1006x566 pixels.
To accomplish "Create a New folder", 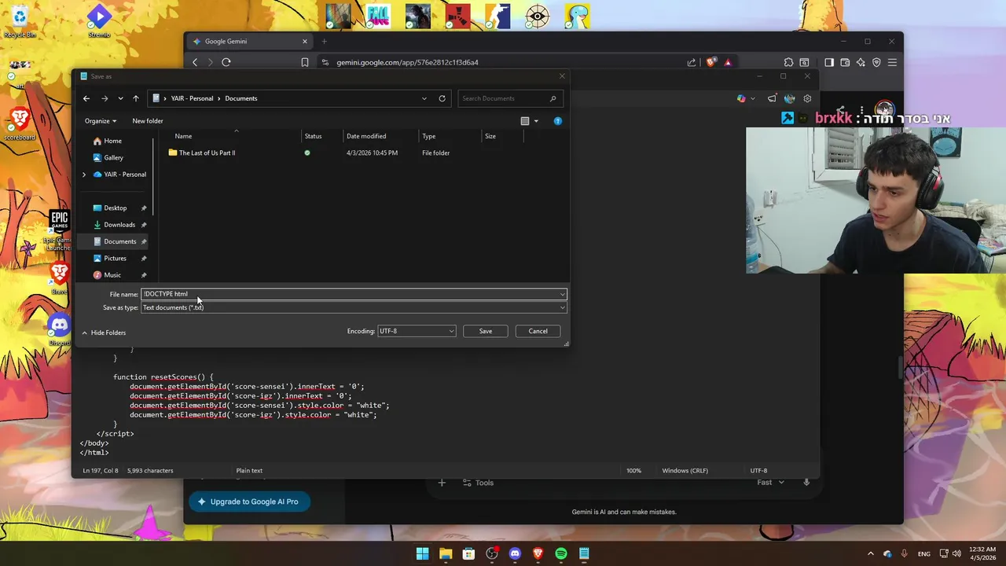I will point(148,121).
